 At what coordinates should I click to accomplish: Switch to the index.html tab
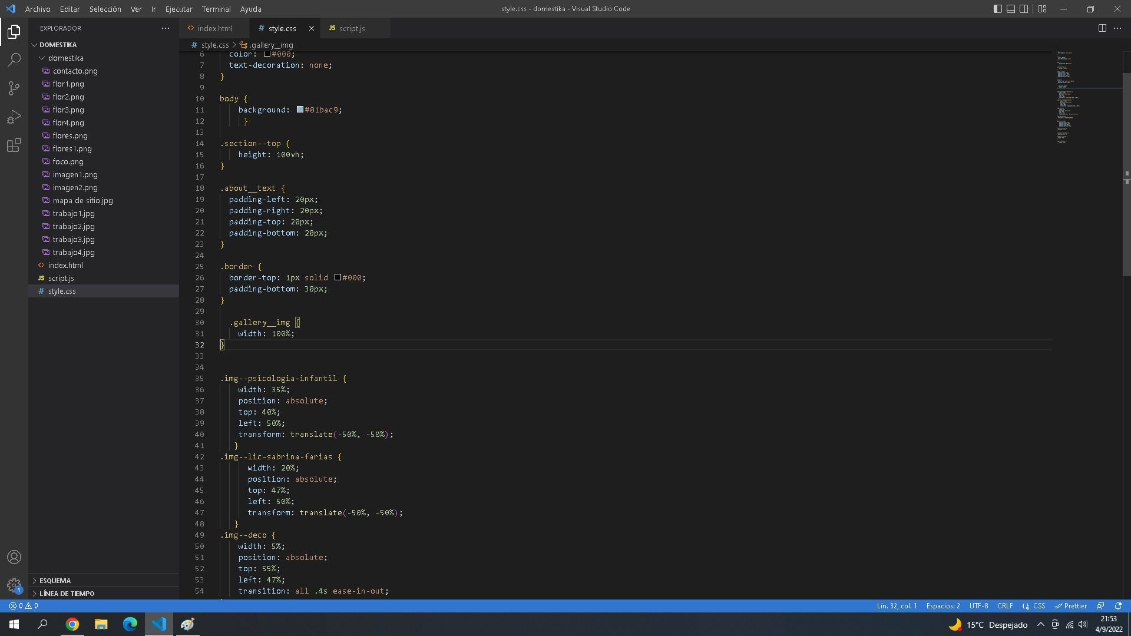coord(214,28)
